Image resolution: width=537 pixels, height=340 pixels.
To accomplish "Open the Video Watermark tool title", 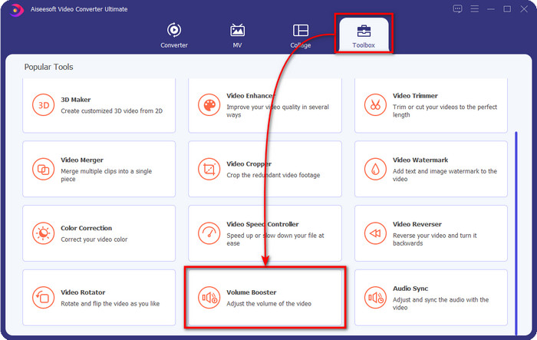I will click(x=420, y=160).
